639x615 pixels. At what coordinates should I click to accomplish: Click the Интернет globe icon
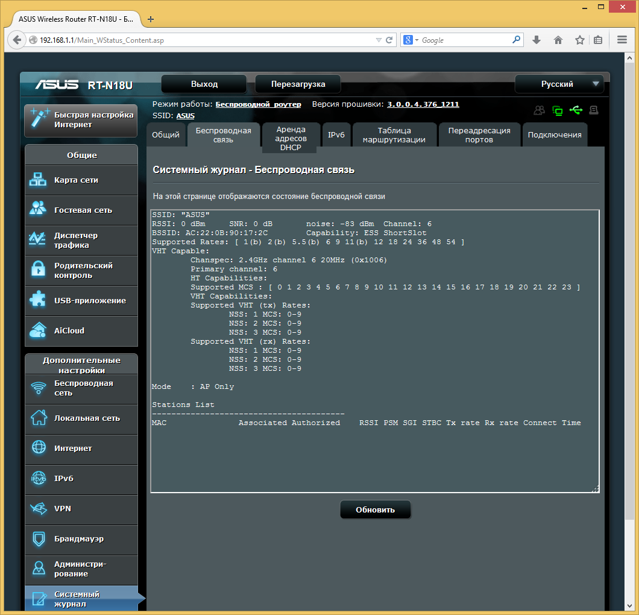click(x=39, y=447)
